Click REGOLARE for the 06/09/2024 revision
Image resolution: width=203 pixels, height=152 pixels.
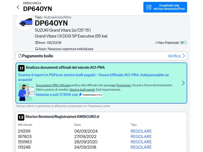point(141,131)
